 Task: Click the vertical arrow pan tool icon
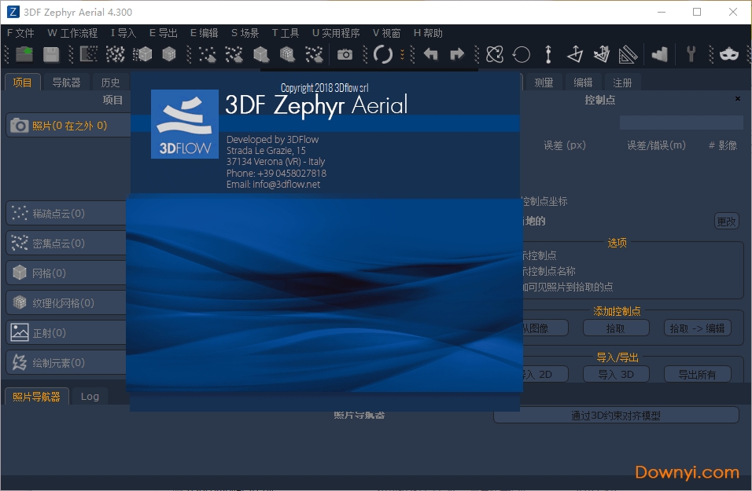click(548, 54)
